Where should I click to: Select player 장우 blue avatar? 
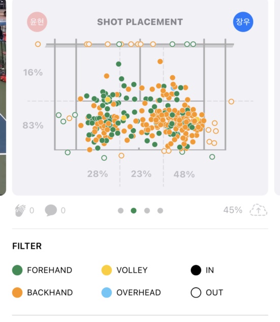[243, 22]
